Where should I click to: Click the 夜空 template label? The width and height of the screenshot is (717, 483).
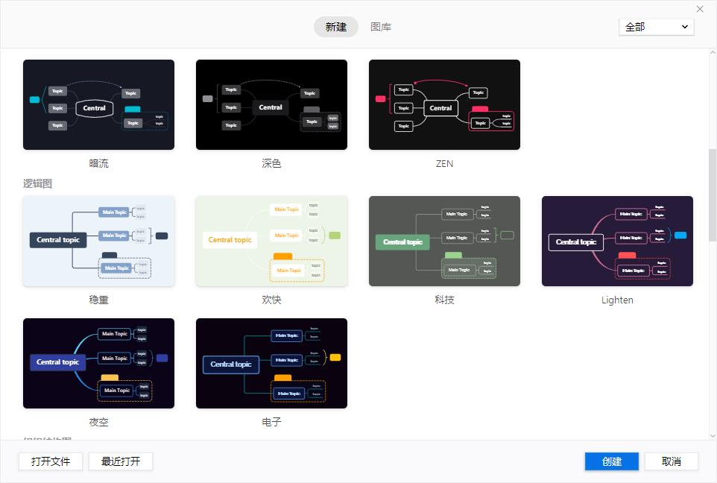pyautogui.click(x=99, y=422)
